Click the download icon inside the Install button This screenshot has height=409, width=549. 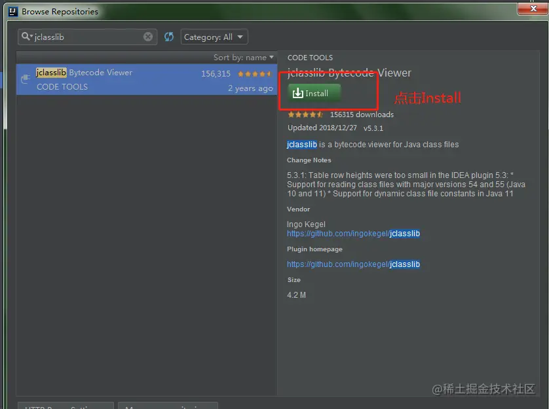pos(298,94)
